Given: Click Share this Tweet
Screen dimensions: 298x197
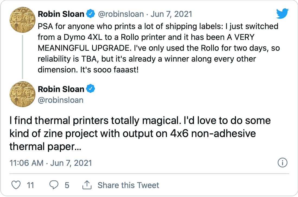Looking at the screenshot, I should point(128,185).
